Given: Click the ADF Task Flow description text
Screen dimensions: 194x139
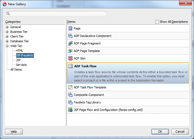Looking at the screenshot, I should [x=131, y=76].
